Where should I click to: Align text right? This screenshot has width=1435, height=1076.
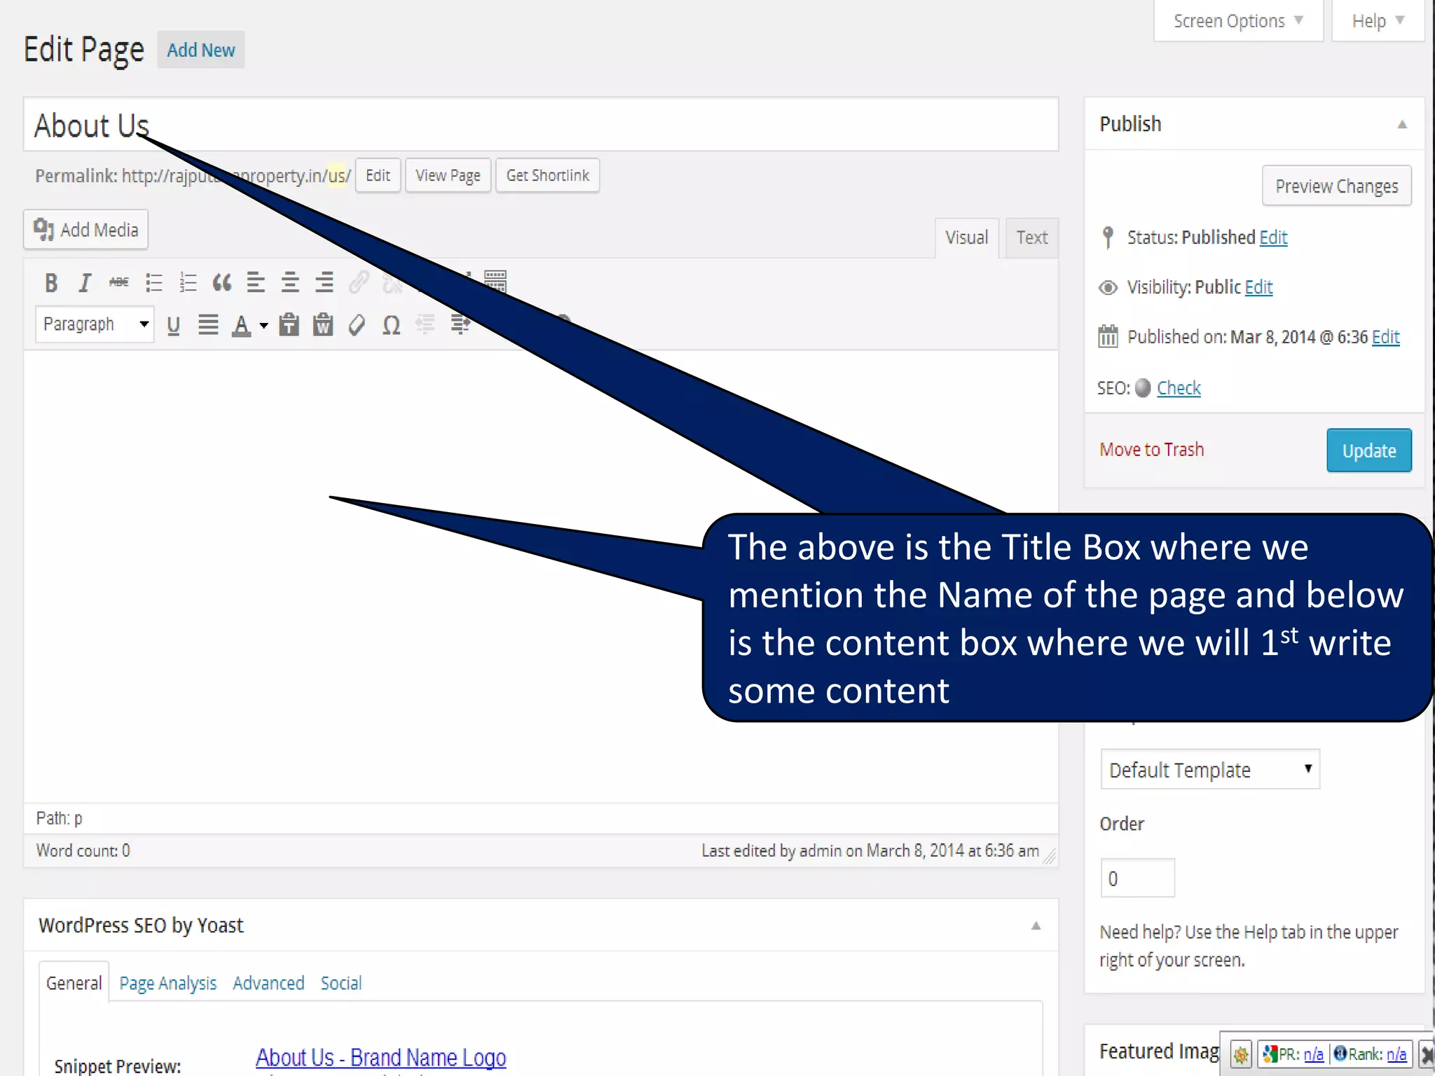click(x=324, y=283)
